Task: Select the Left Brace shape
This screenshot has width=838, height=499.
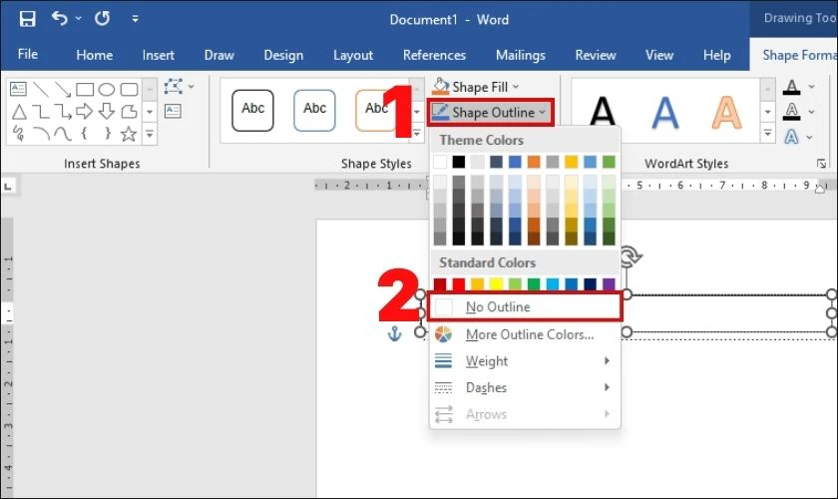Action: pos(85,133)
